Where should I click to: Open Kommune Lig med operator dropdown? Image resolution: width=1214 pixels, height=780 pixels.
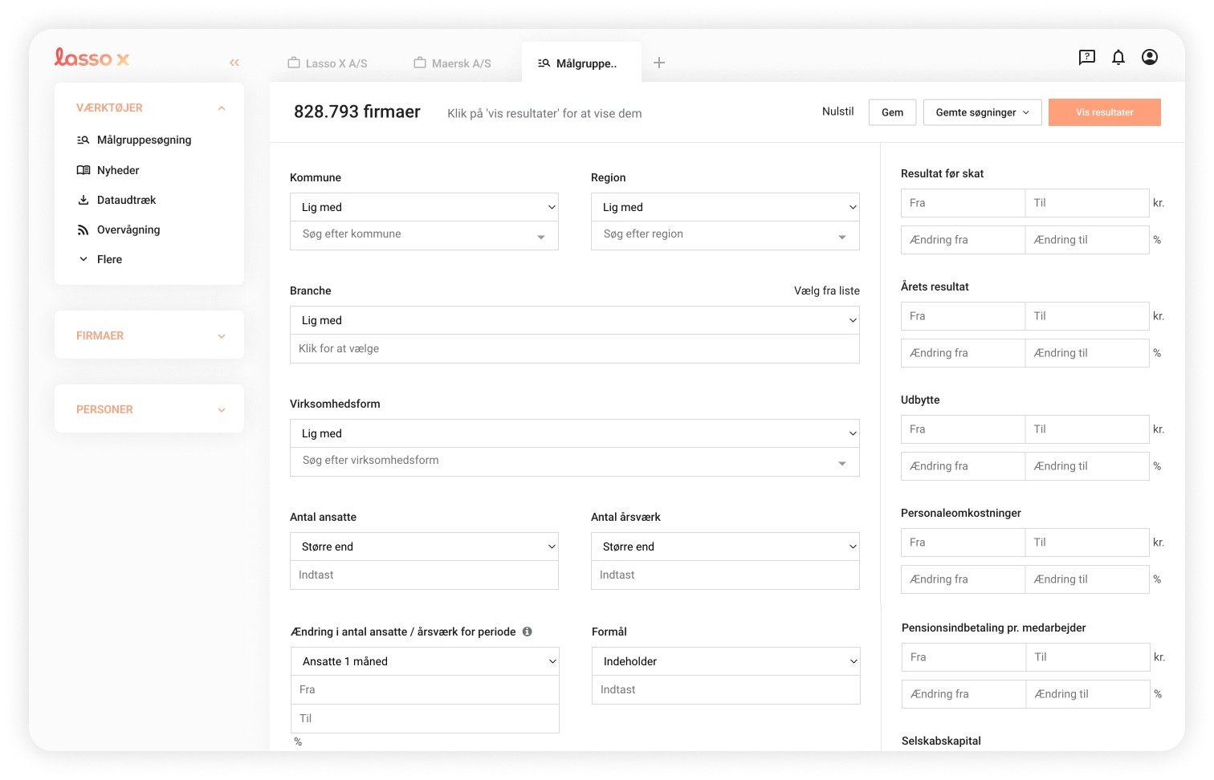424,207
